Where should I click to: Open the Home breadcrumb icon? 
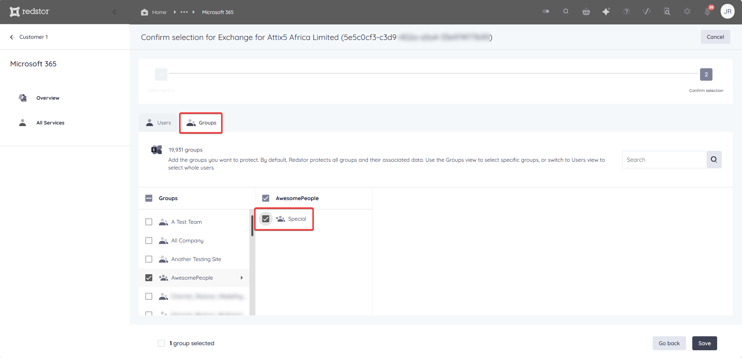point(145,12)
